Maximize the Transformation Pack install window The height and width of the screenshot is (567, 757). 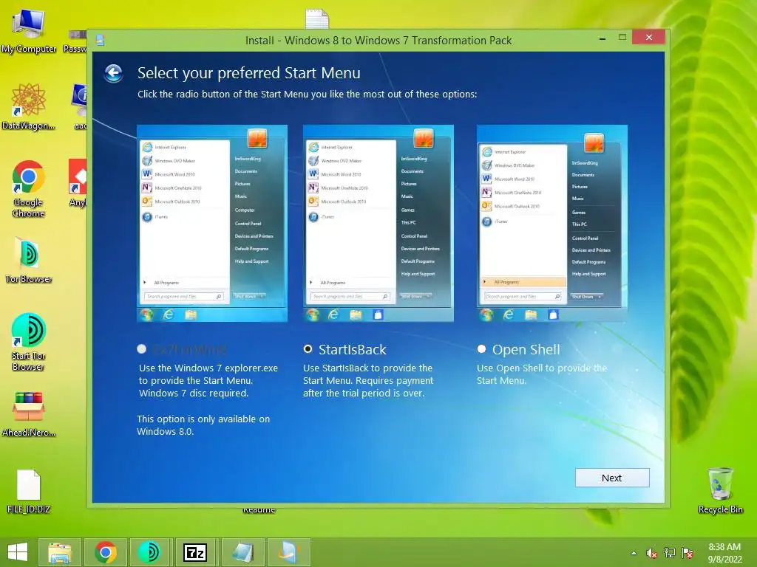click(x=622, y=37)
